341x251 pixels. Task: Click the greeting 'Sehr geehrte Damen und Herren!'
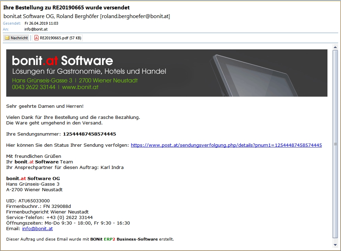coord(45,106)
